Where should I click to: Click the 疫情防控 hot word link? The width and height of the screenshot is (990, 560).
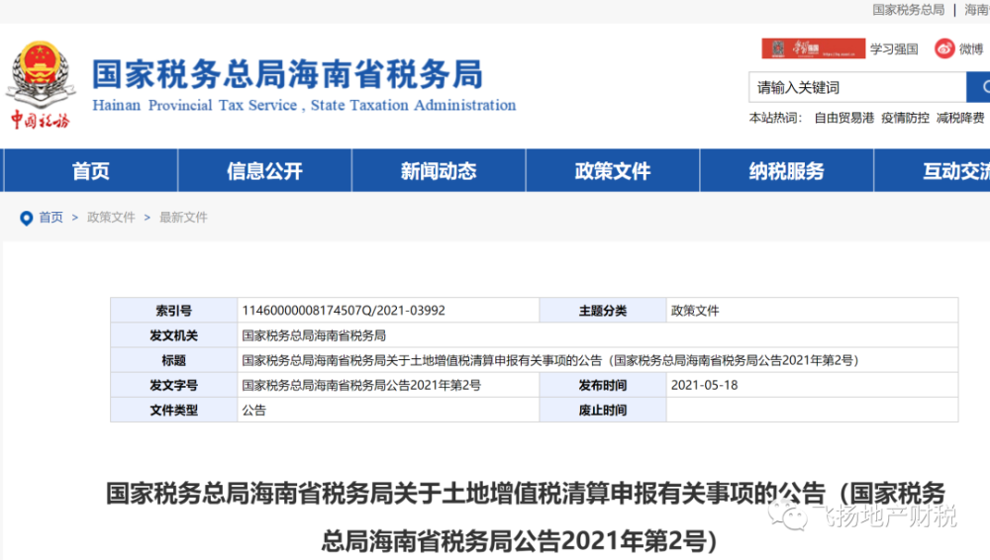905,118
